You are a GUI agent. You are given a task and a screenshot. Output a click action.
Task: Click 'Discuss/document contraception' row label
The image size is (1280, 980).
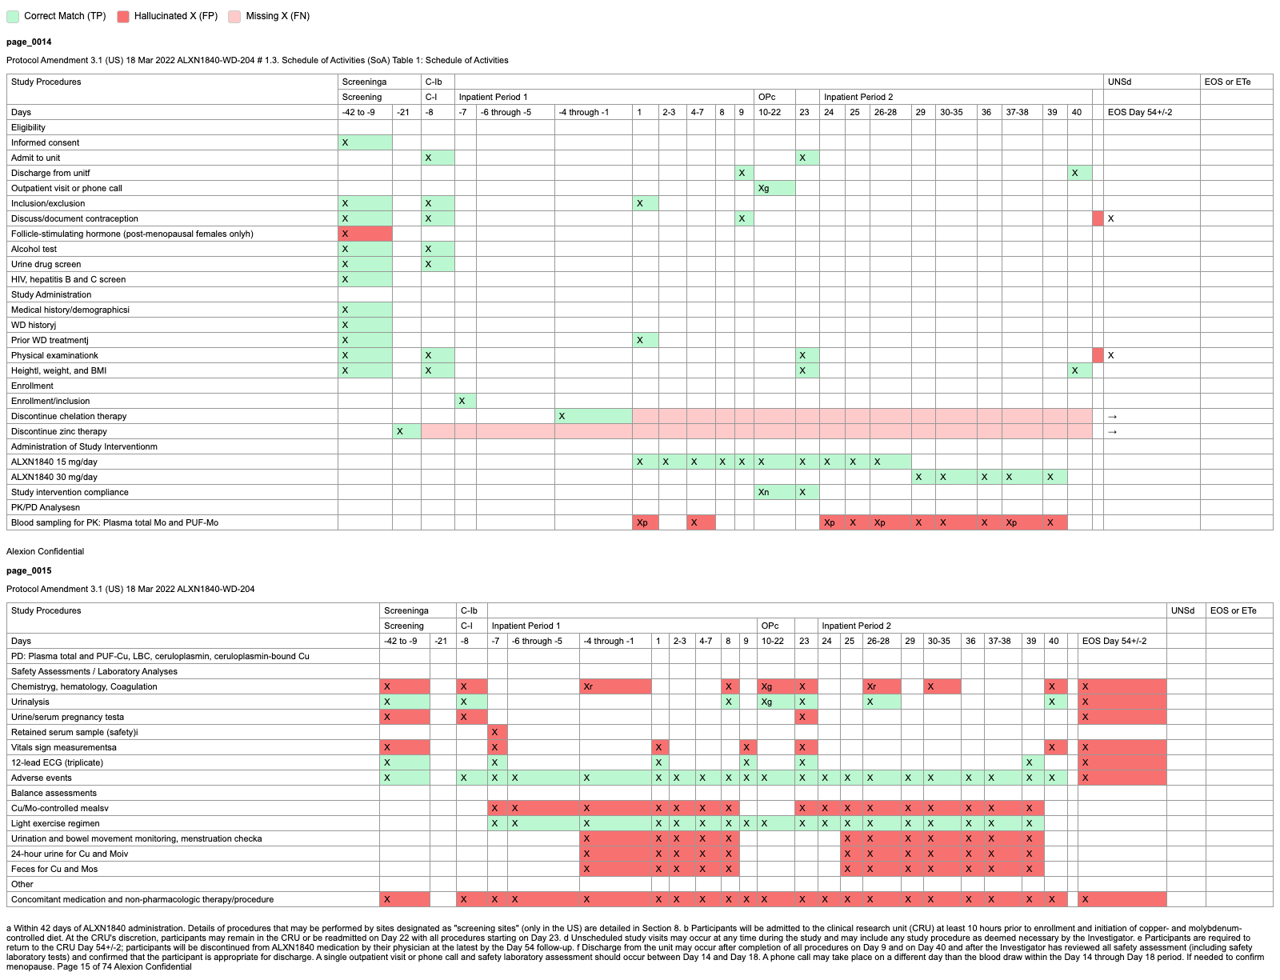(74, 218)
